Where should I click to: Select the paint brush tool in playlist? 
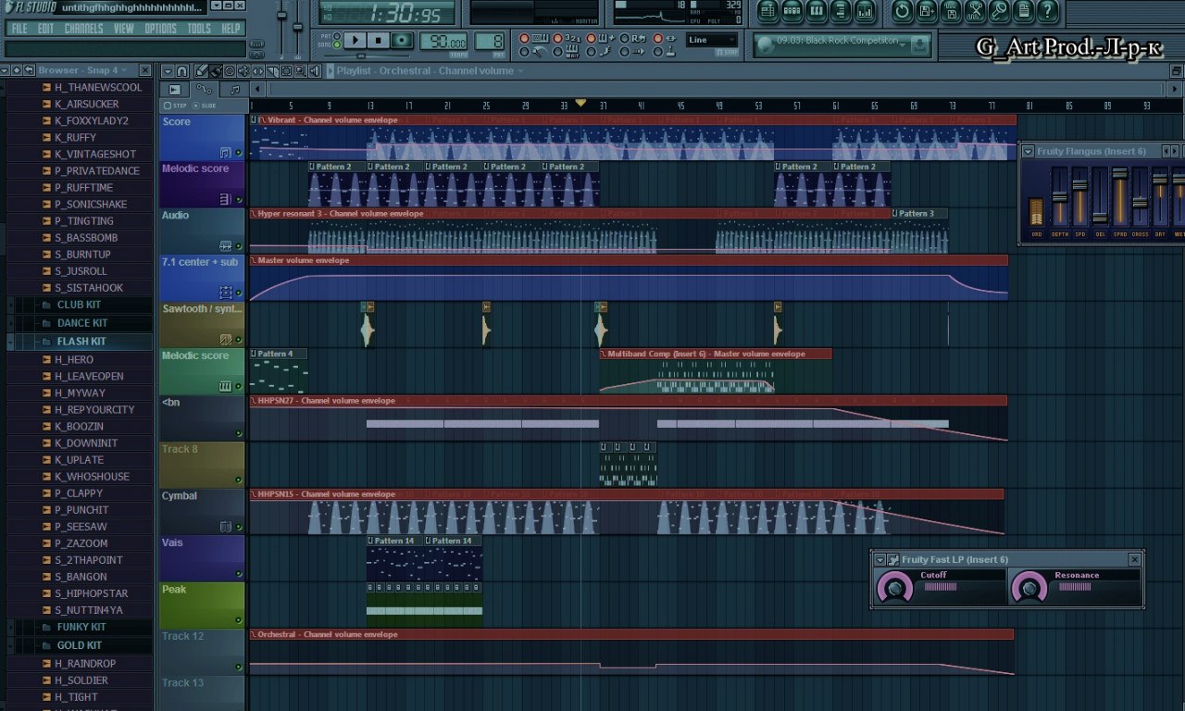coord(215,71)
